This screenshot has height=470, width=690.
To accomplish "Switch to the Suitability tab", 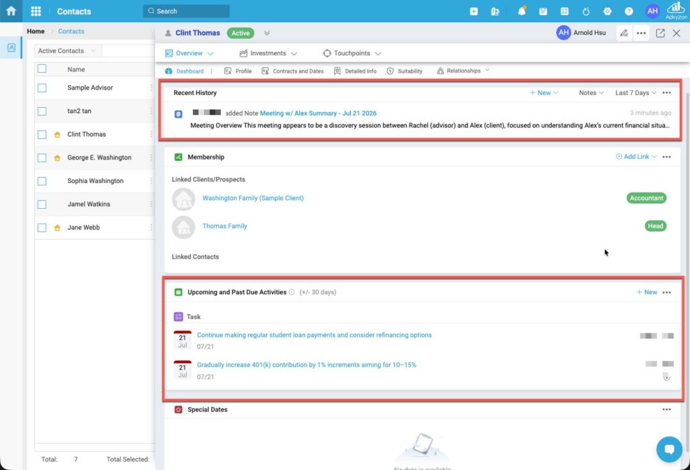I will [x=404, y=71].
